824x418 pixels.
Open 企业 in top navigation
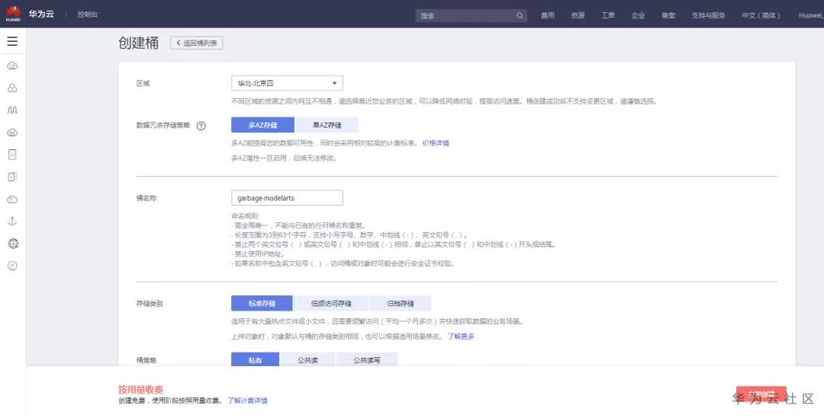click(638, 15)
